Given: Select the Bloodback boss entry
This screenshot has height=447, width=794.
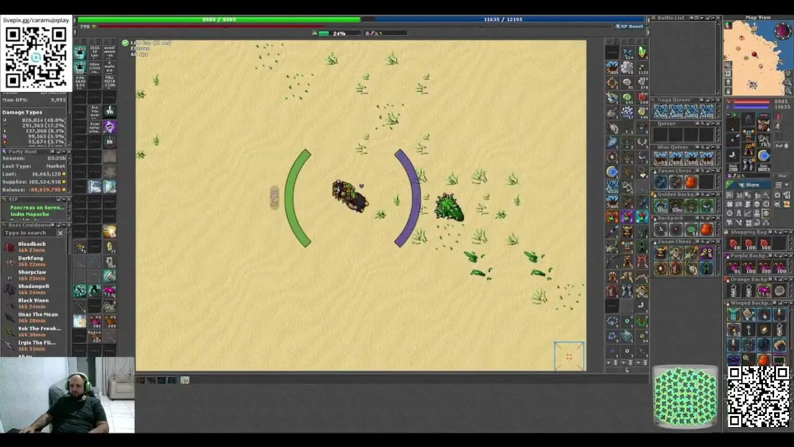Looking at the screenshot, I should (x=35, y=246).
